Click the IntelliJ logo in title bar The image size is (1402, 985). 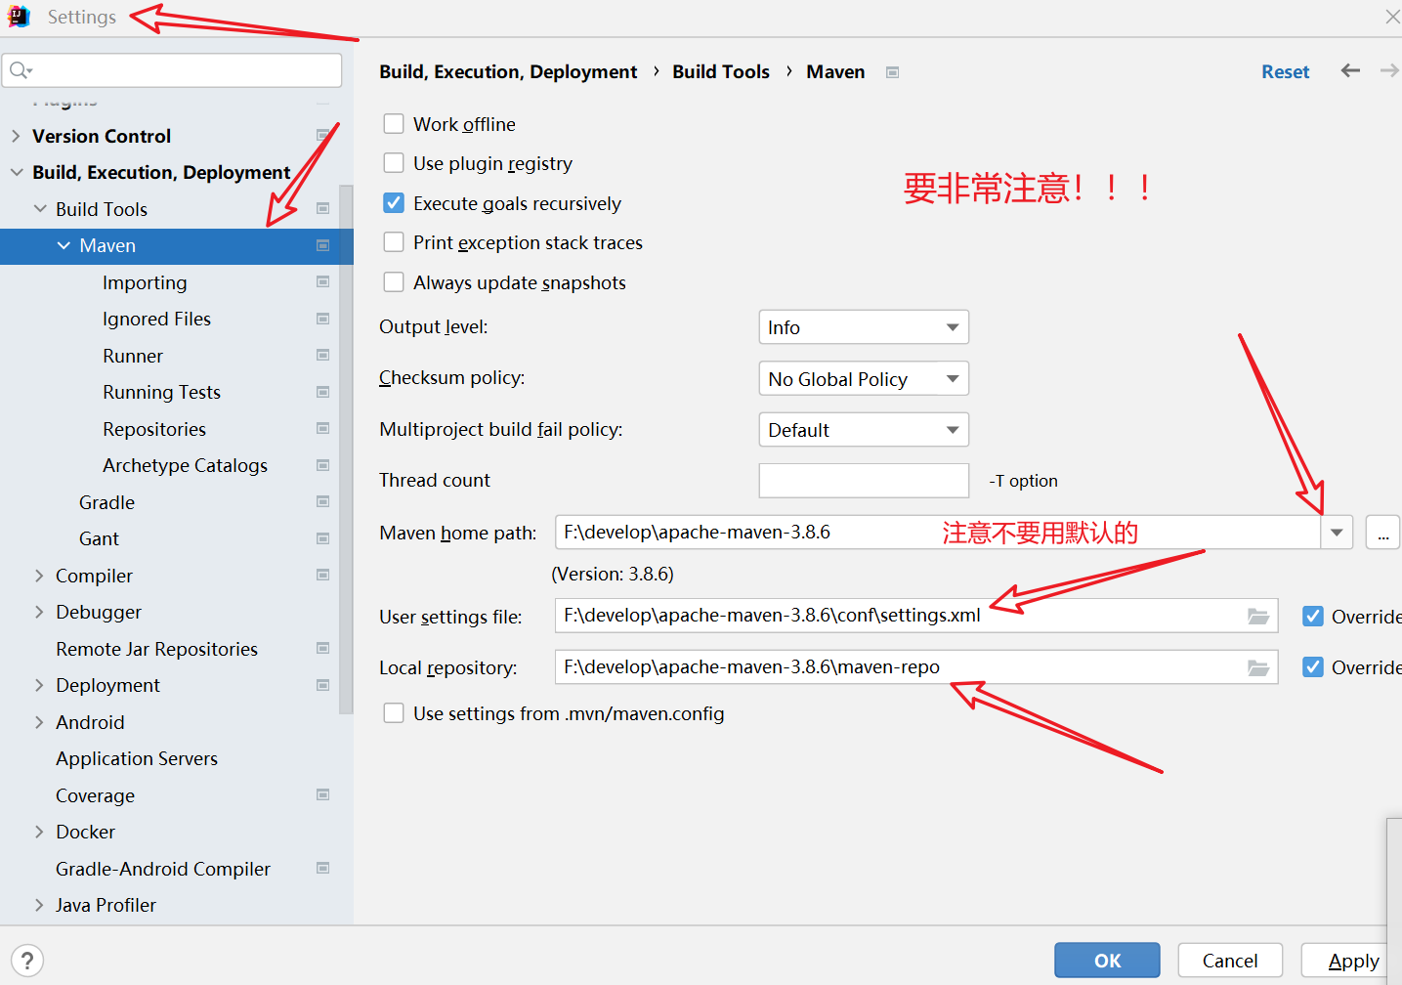click(20, 17)
